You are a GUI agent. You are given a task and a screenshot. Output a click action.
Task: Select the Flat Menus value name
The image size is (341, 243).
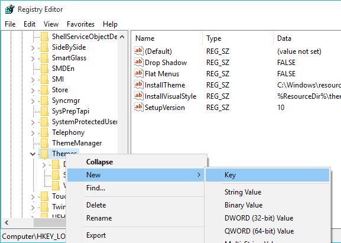click(x=162, y=74)
